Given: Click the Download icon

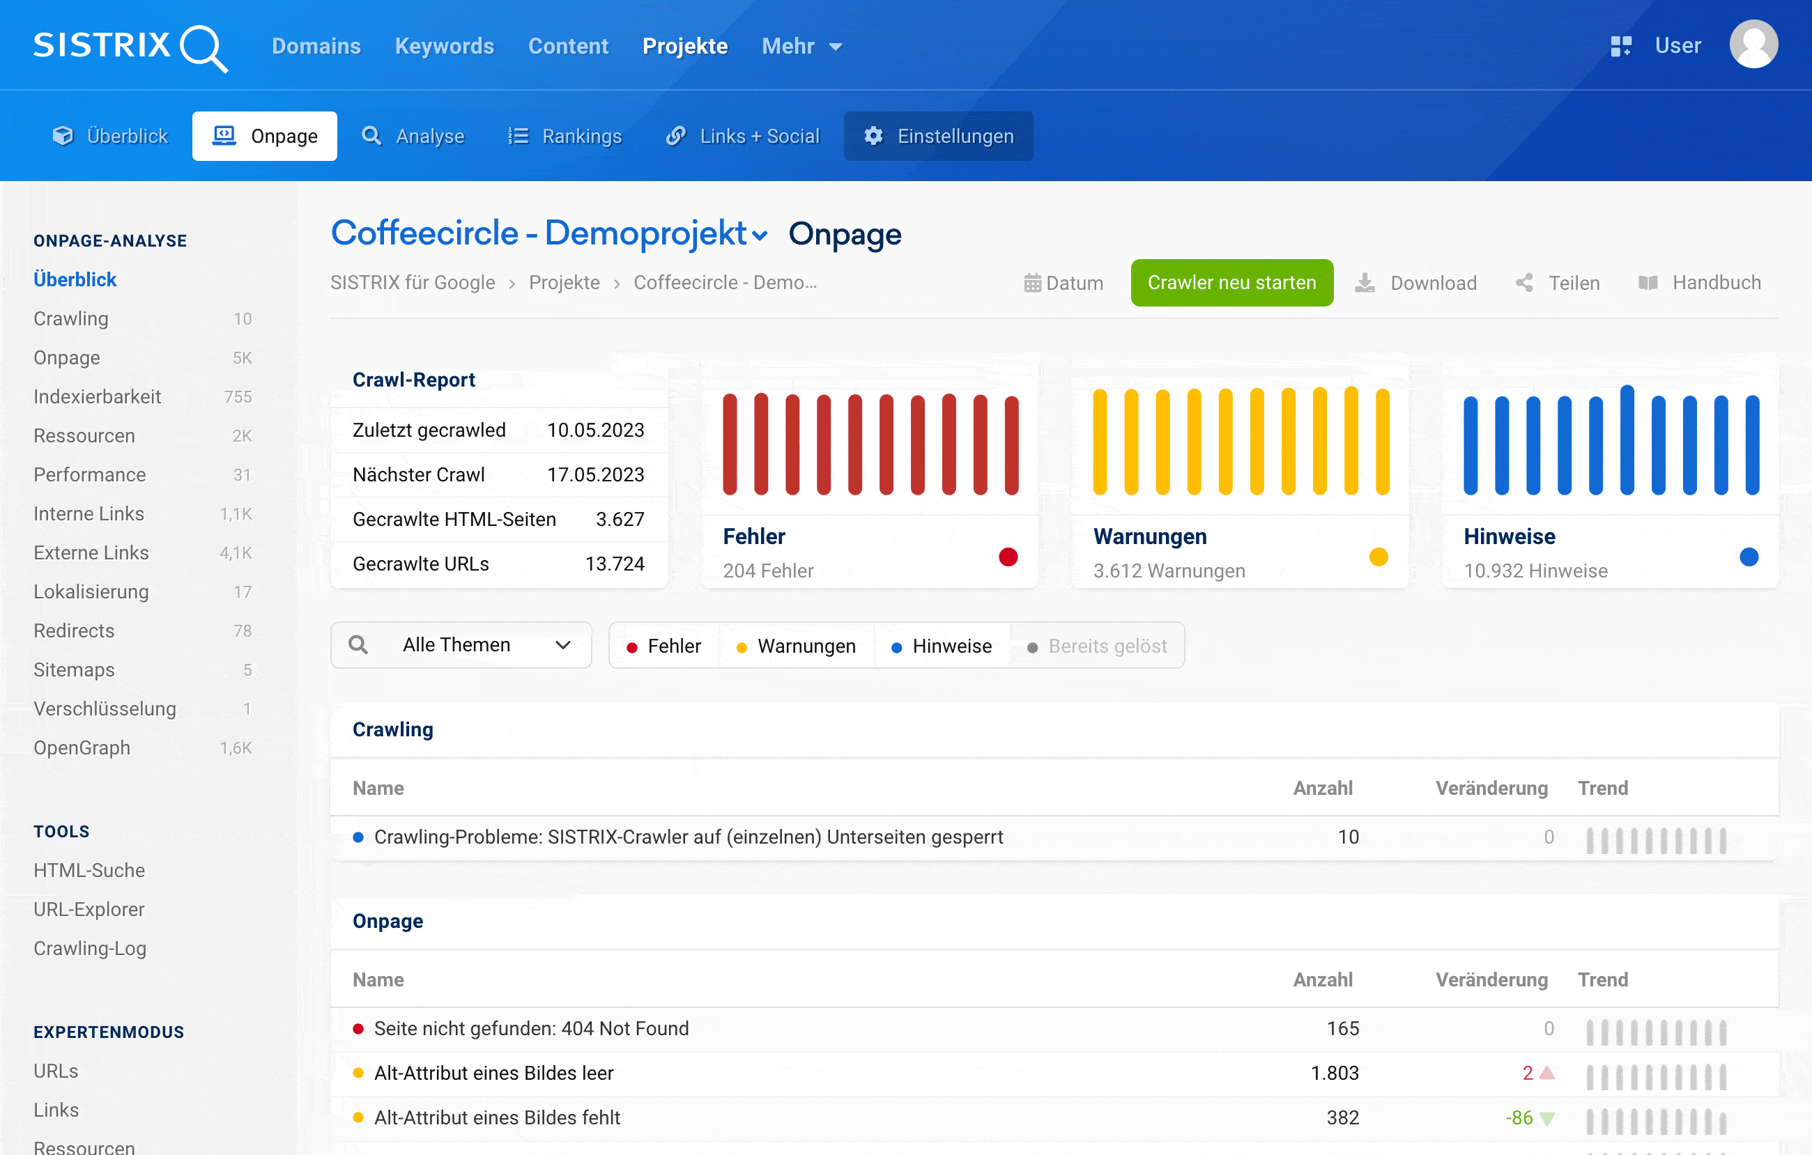Looking at the screenshot, I should click(1365, 283).
